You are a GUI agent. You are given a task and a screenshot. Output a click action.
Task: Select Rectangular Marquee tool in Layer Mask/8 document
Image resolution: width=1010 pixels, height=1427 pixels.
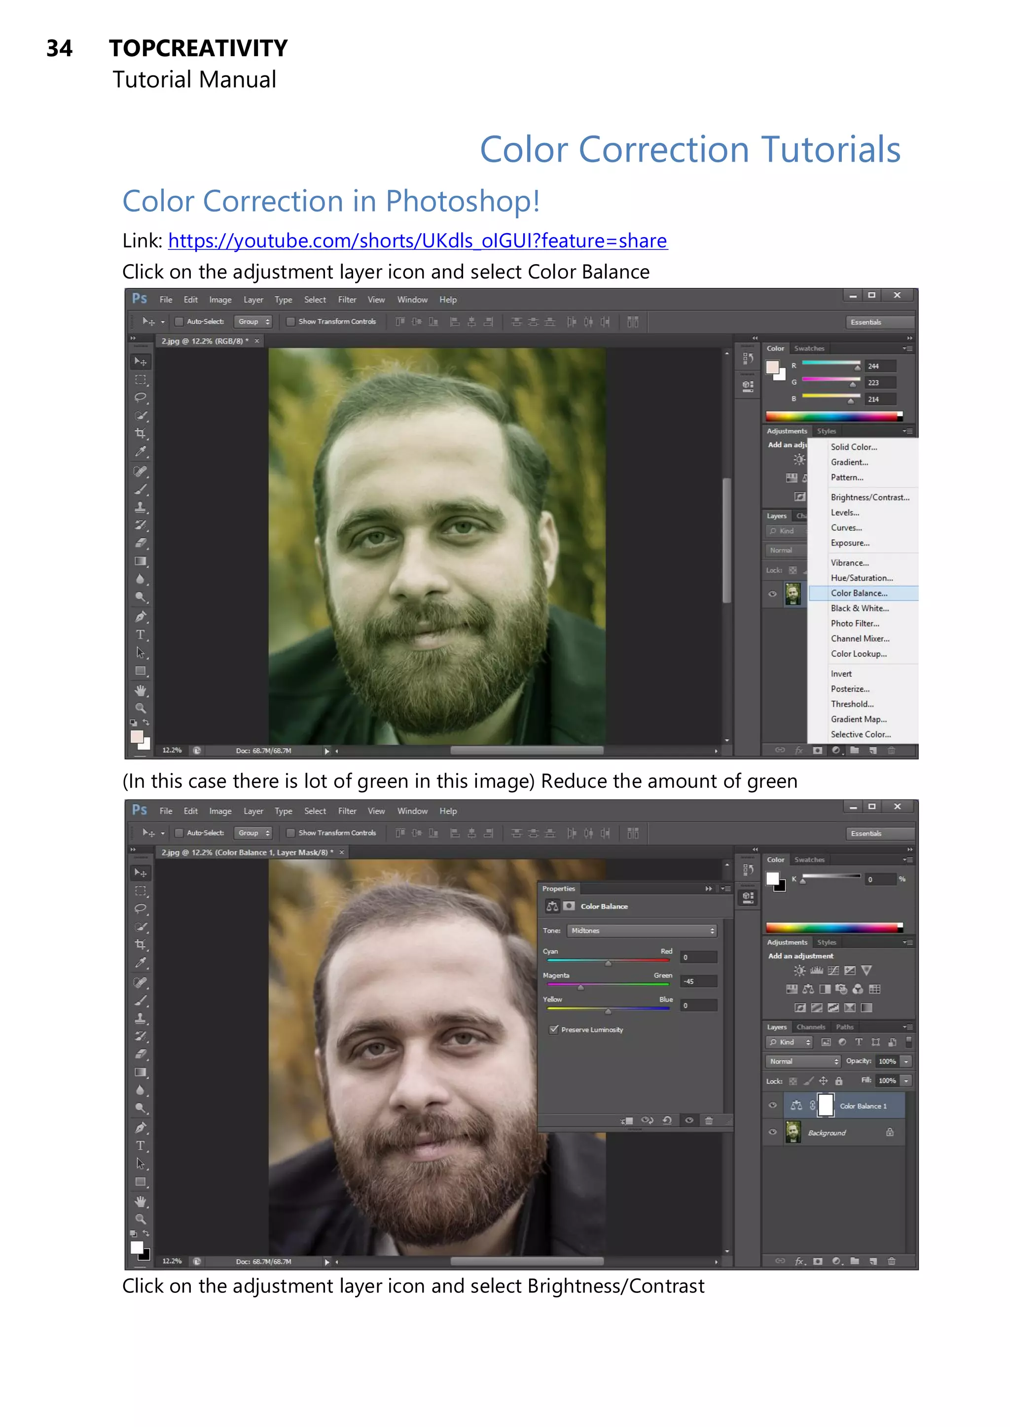pos(141,891)
